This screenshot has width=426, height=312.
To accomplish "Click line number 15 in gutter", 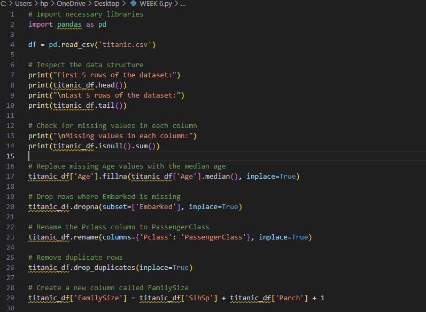I will coord(10,156).
